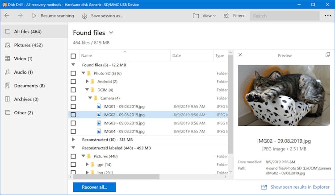Image resolution: width=335 pixels, height=195 pixels.
Task: Click the Archives icon in sidebar
Action: 8,99
